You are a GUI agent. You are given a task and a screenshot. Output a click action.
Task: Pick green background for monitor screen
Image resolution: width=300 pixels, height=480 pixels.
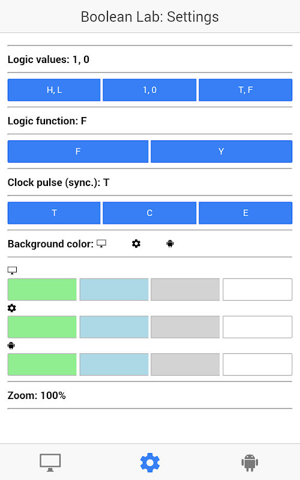point(42,290)
